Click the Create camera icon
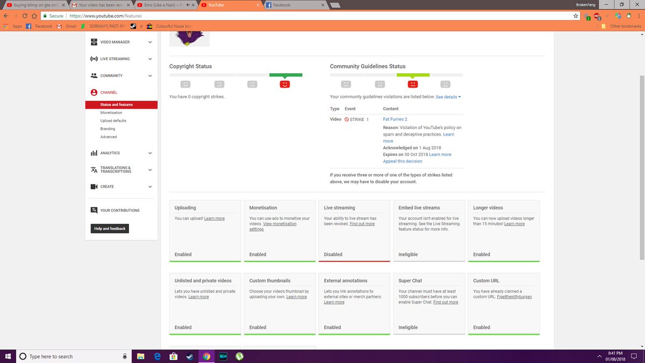The width and height of the screenshot is (645, 363). pos(94,187)
